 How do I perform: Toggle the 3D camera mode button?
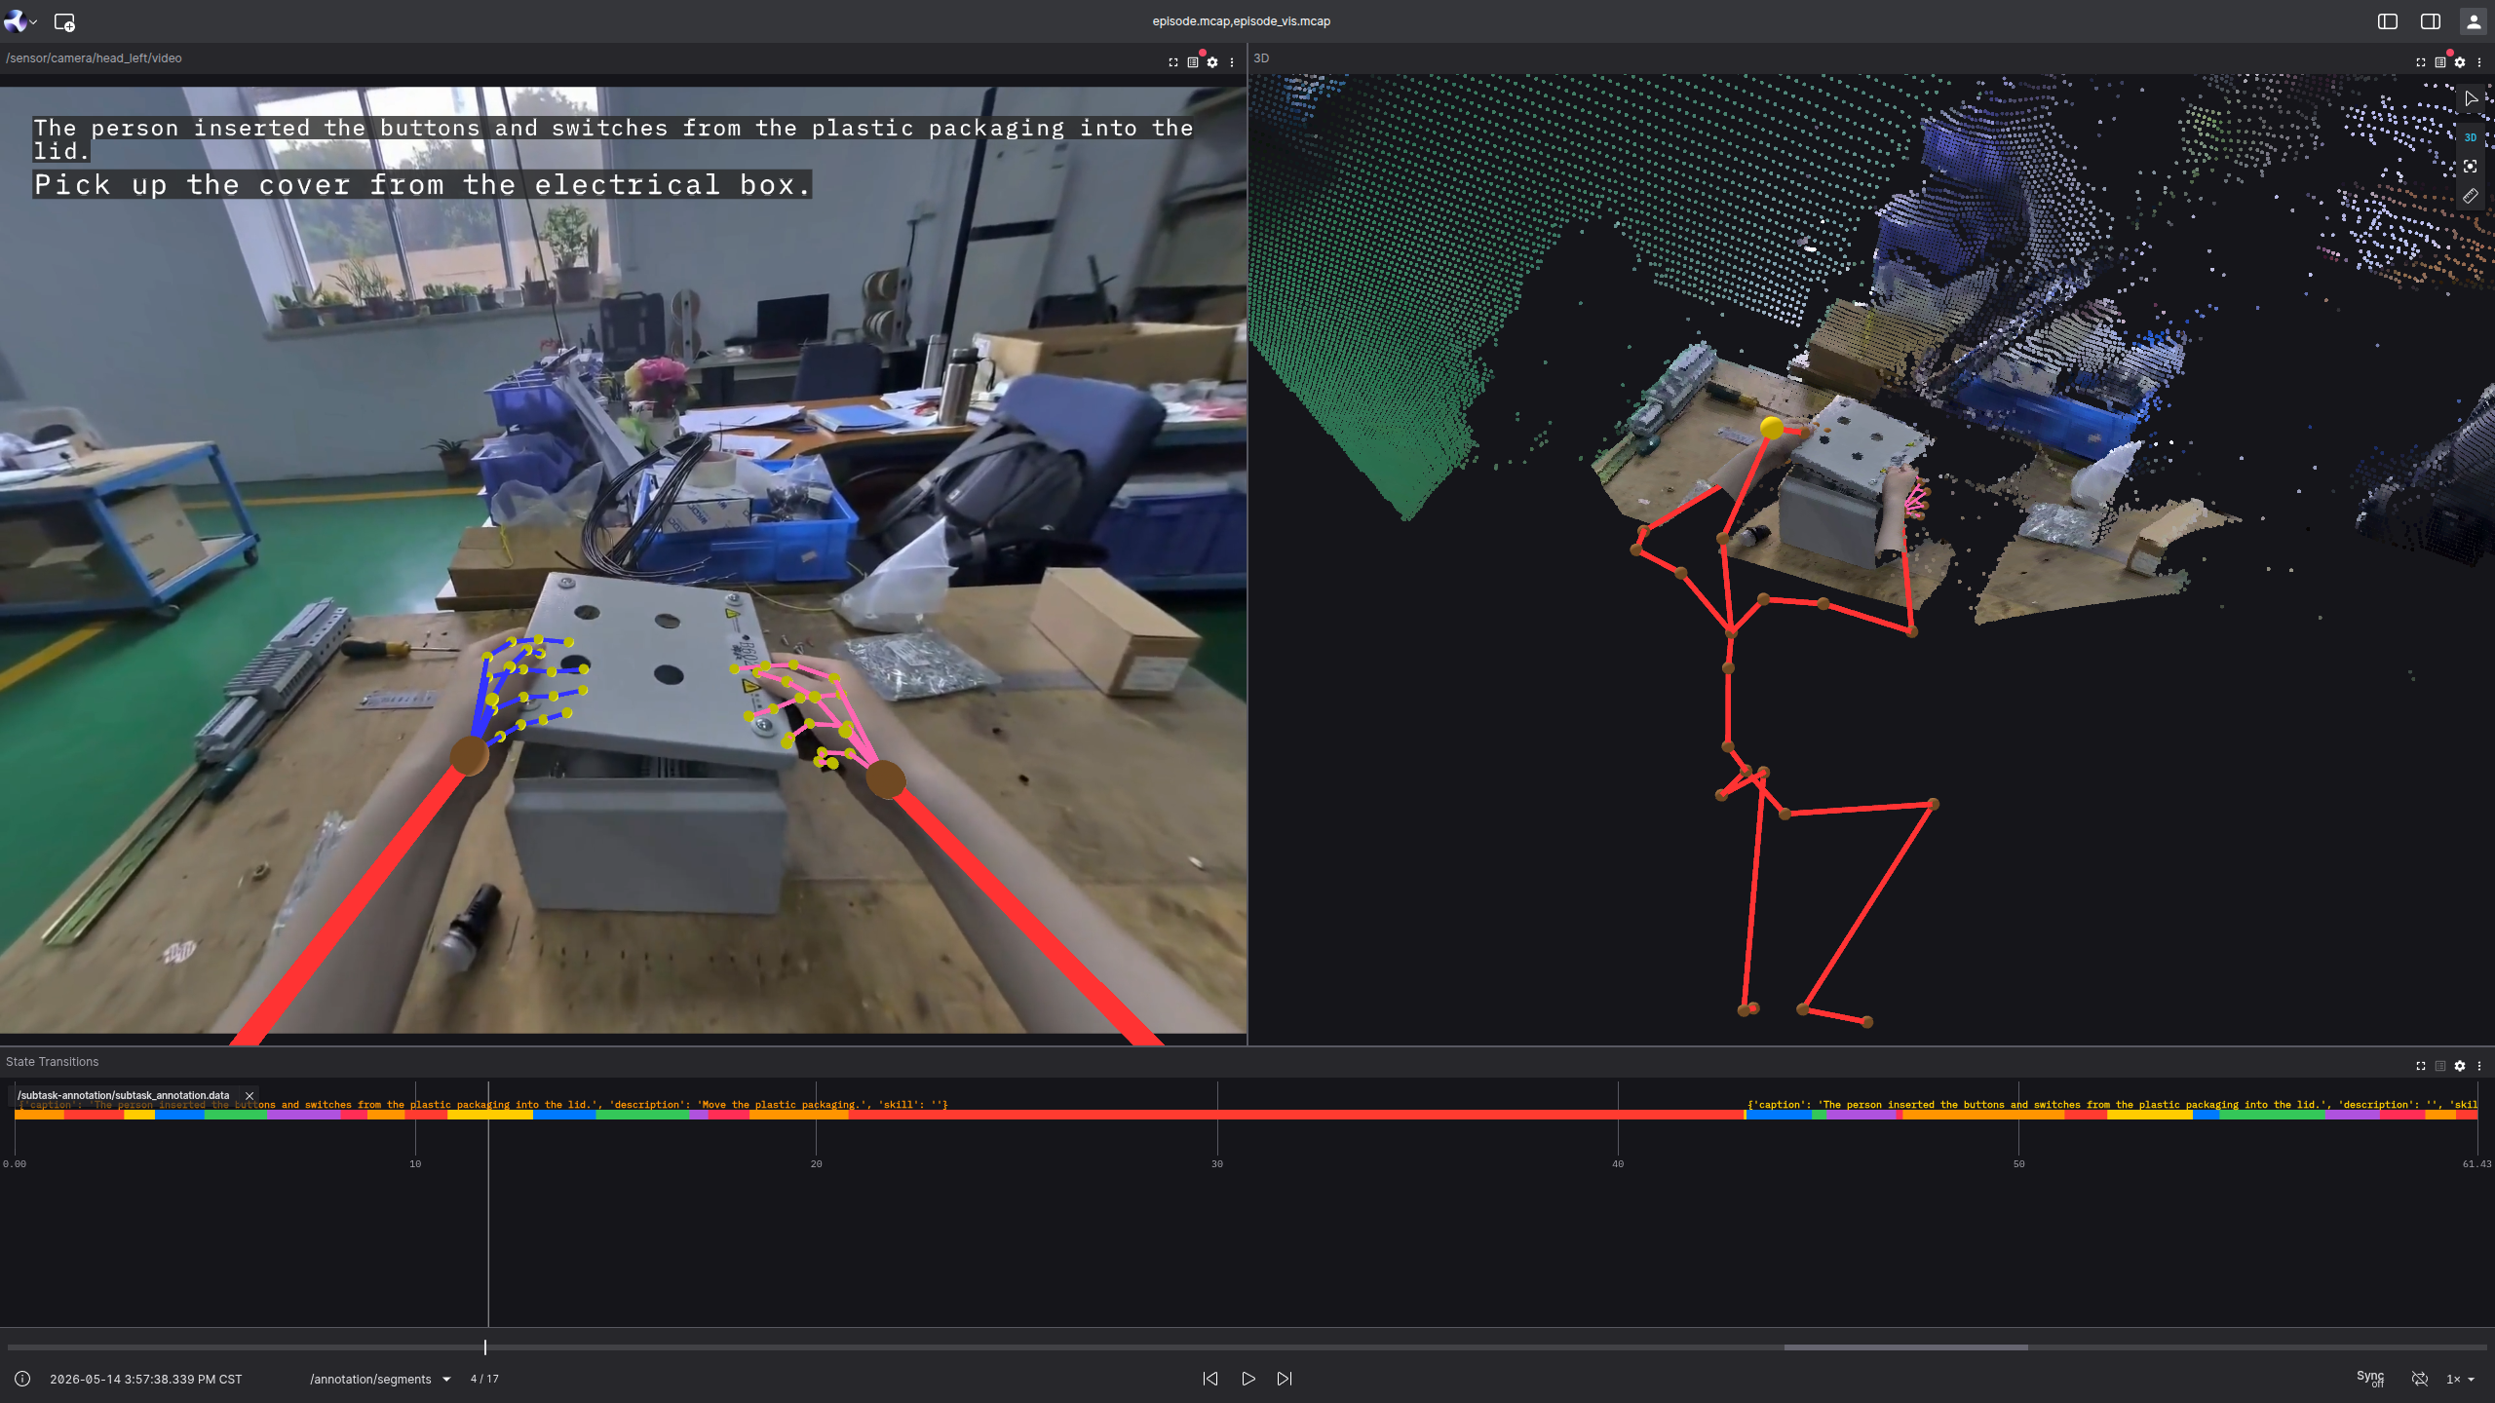pyautogui.click(x=2470, y=137)
